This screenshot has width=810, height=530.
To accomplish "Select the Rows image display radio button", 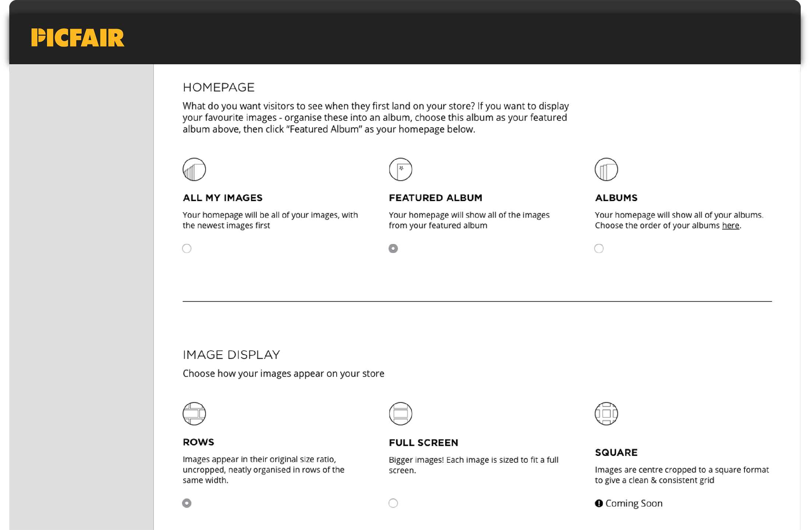I will pyautogui.click(x=187, y=503).
